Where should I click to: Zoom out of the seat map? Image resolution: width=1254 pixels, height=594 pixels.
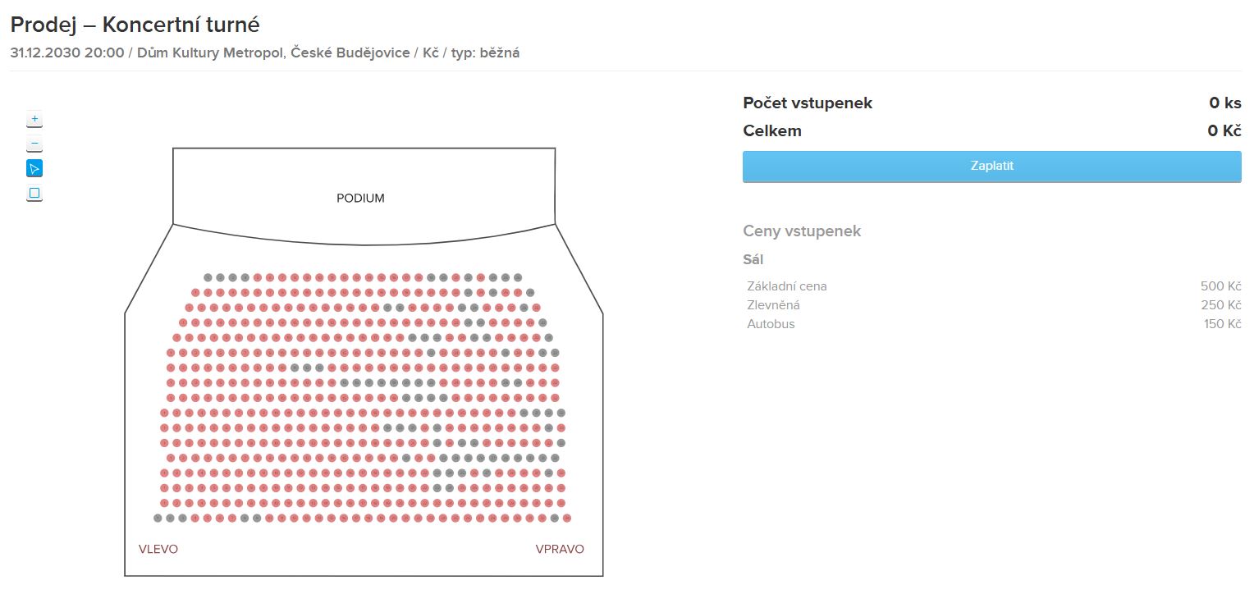[34, 144]
